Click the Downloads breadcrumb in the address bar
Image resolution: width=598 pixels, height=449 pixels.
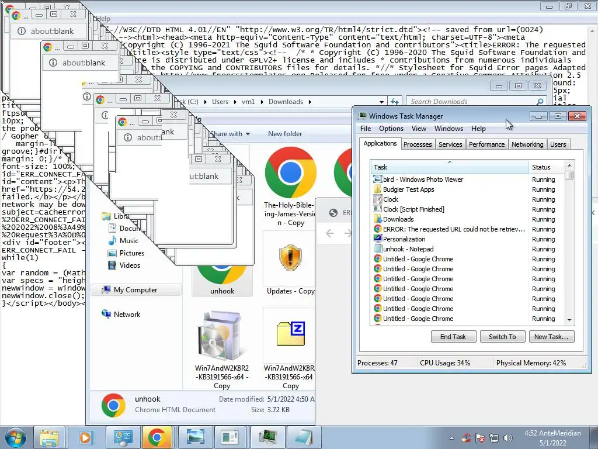[x=286, y=102]
